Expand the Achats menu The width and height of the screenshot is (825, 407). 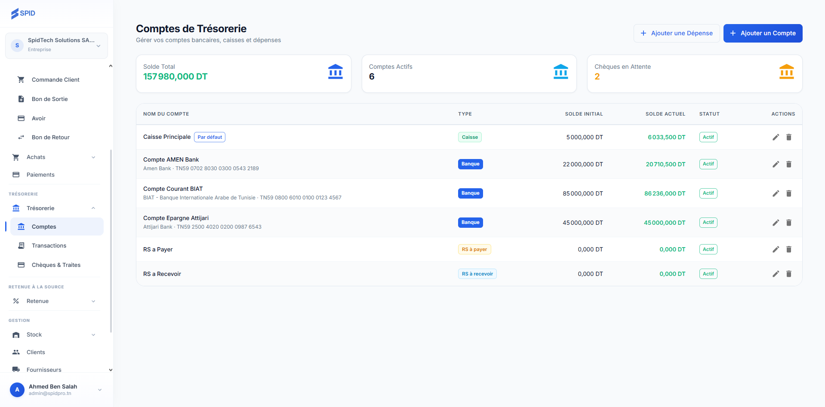pos(93,157)
